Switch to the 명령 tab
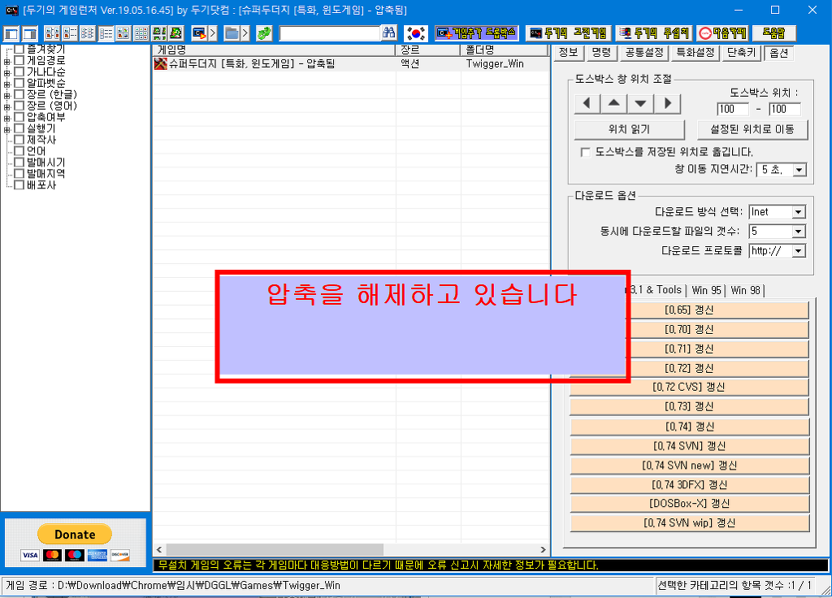The height and width of the screenshot is (598, 832). coord(601,53)
